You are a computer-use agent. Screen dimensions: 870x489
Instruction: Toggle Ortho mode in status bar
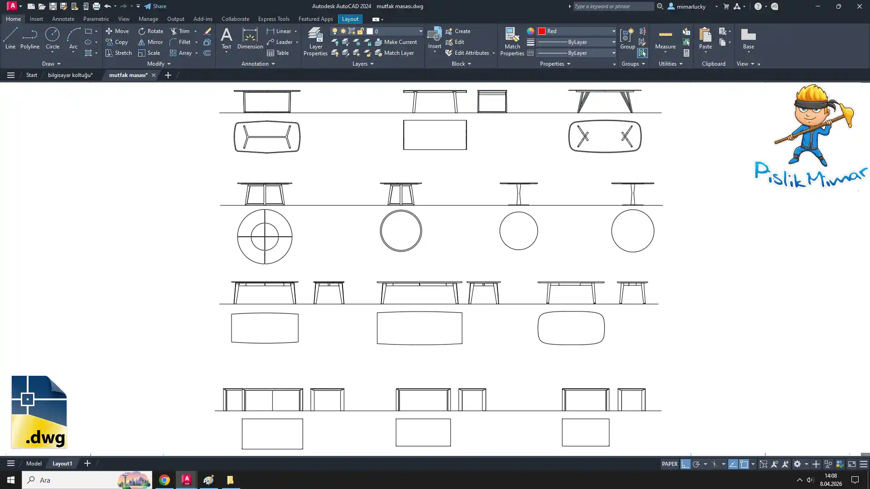coord(685,464)
